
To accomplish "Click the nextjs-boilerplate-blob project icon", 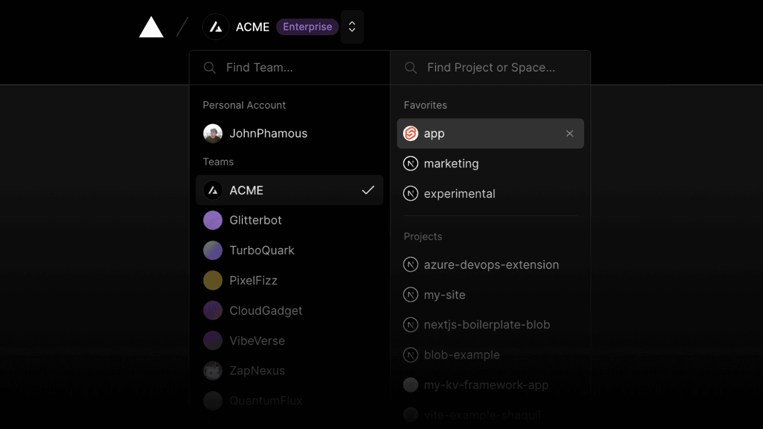I will point(411,325).
